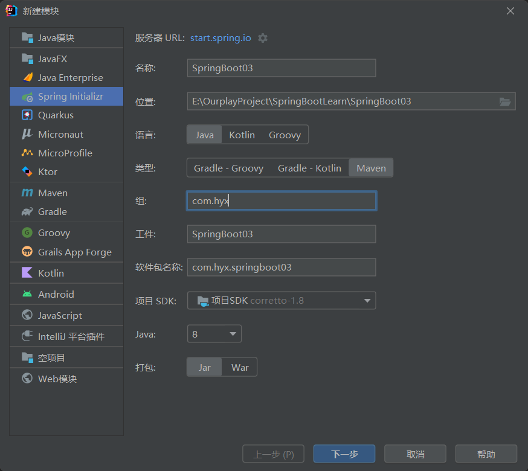Select Kotlin language option
Image resolution: width=528 pixels, height=471 pixels.
242,135
